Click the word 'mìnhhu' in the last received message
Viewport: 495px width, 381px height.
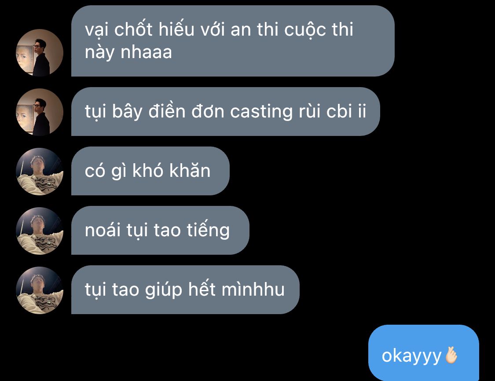coord(253,289)
